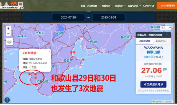Close the 2.8 earthquake popup
177x105 pixels.
[x=49, y=51]
